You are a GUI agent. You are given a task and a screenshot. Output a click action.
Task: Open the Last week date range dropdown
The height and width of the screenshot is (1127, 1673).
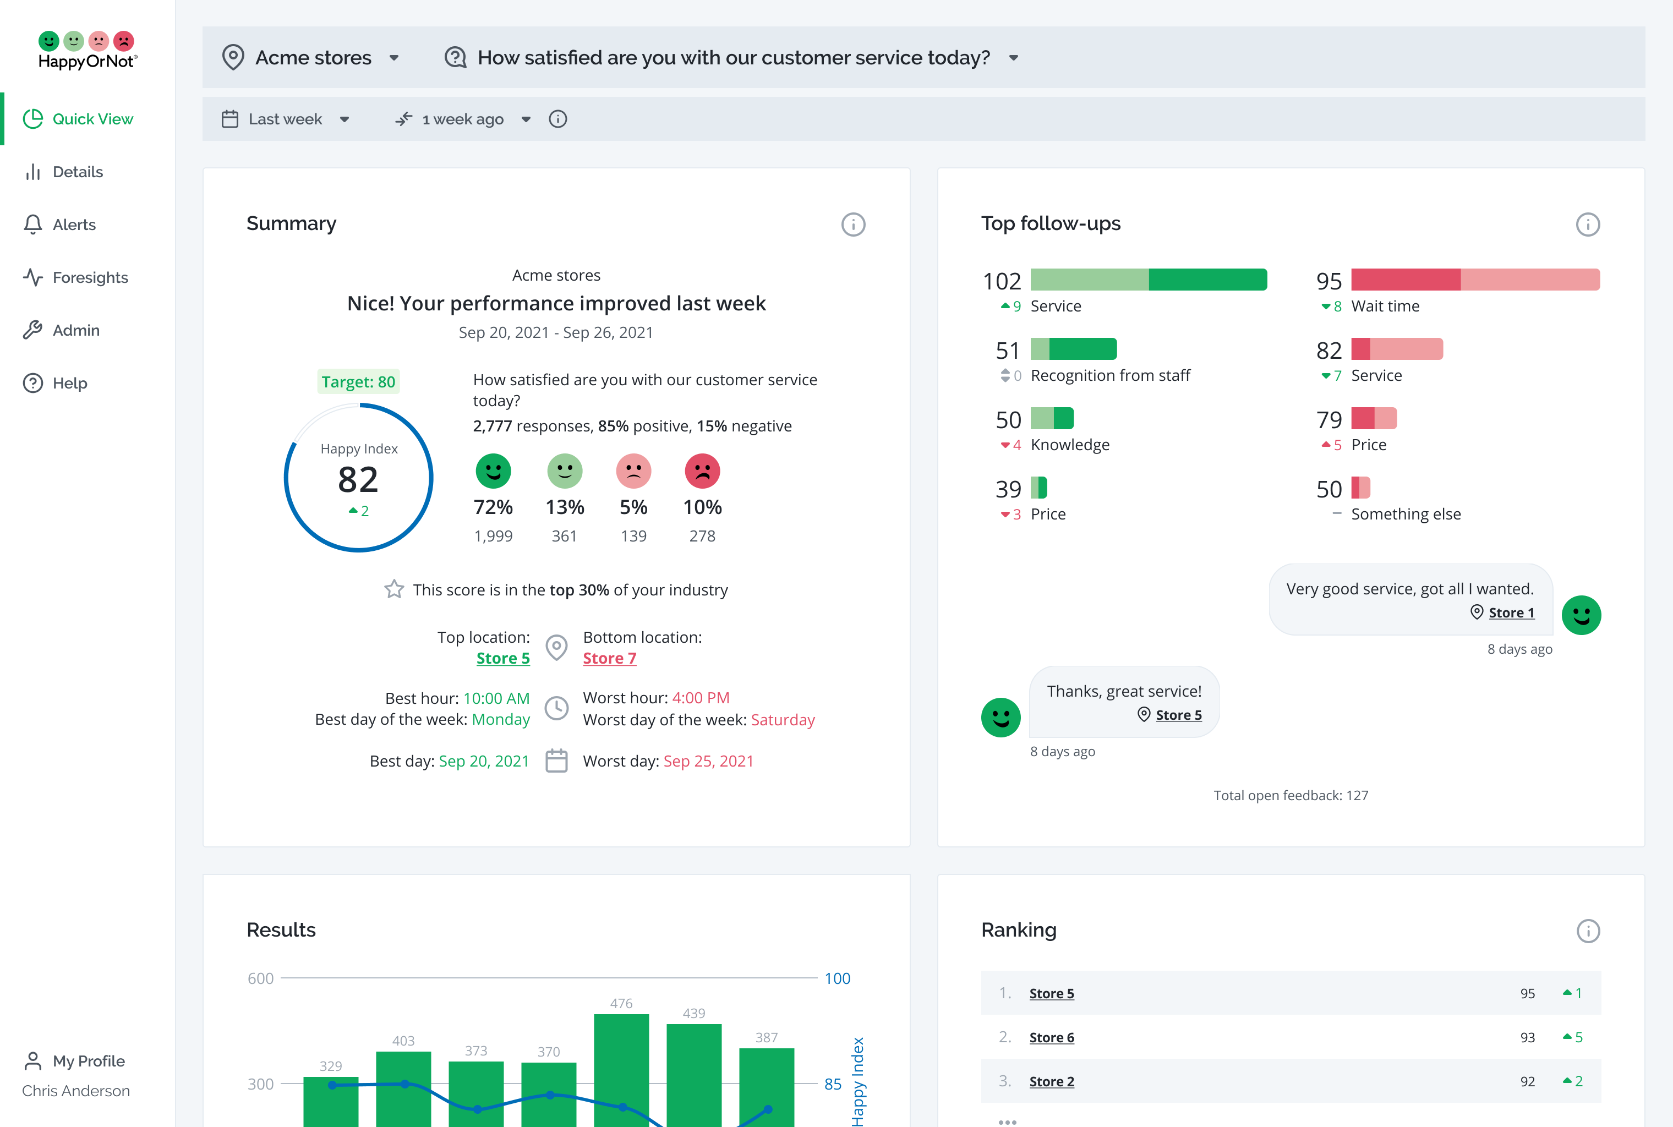(x=285, y=119)
